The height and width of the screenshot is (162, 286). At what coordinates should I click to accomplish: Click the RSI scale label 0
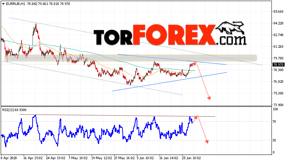pos(273,152)
